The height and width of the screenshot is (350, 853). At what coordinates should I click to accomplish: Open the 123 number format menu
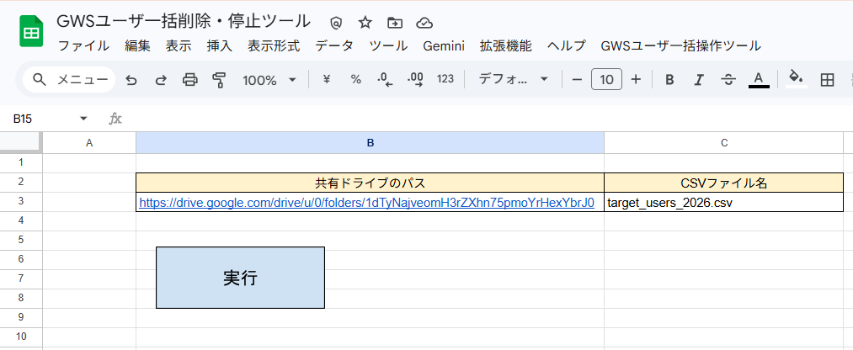[445, 79]
